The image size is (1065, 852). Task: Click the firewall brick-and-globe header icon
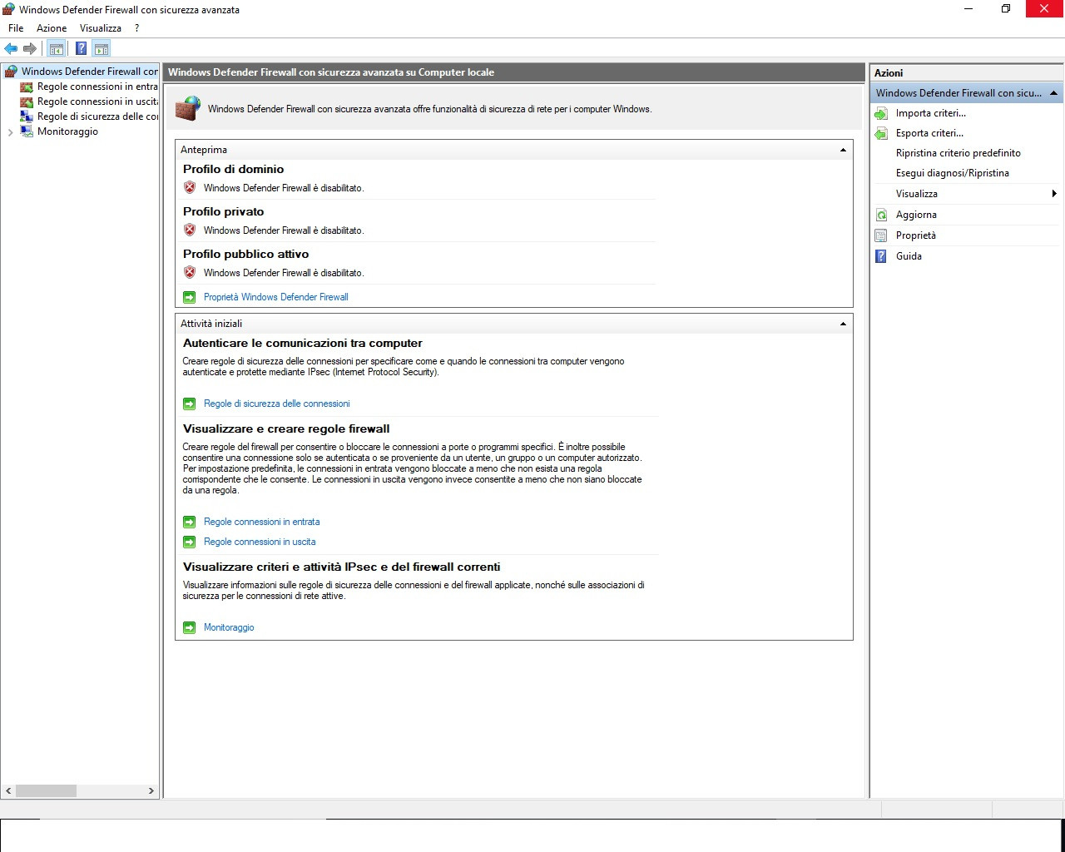(x=188, y=108)
